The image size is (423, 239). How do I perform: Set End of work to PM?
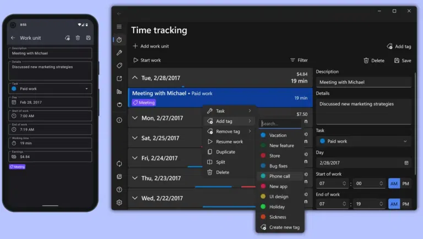406,204
